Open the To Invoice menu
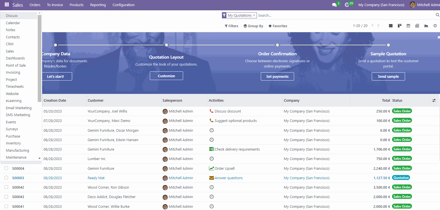The height and width of the screenshot is (210, 440). pos(55,5)
